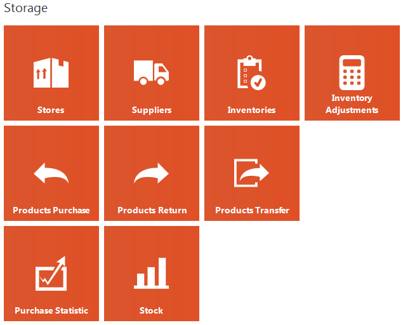Open the Stores label link
The image size is (403, 325).
[x=51, y=110]
